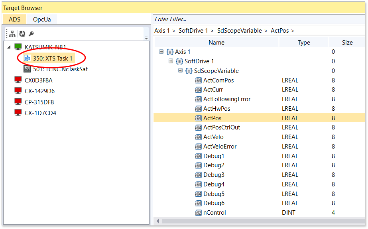The image size is (368, 229).
Task: Sort by the Type column header
Action: click(304, 43)
